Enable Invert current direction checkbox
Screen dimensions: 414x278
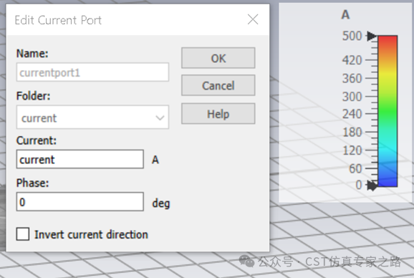pos(23,234)
